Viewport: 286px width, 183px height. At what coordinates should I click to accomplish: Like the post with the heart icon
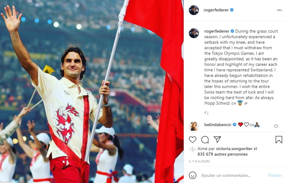(x=193, y=140)
